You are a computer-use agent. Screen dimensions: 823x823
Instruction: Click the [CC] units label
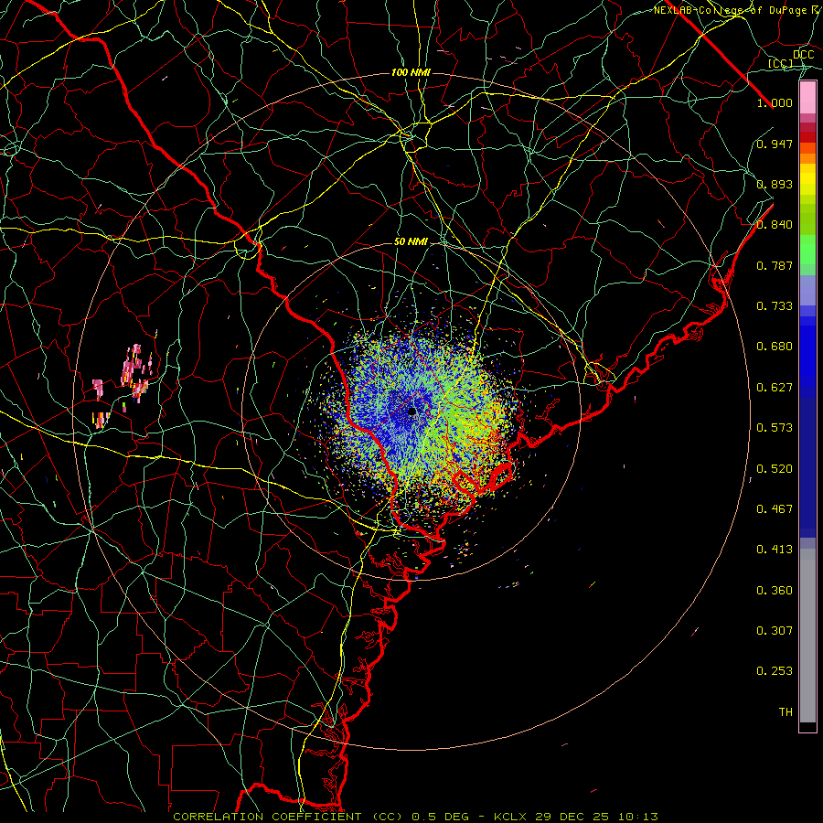[780, 63]
